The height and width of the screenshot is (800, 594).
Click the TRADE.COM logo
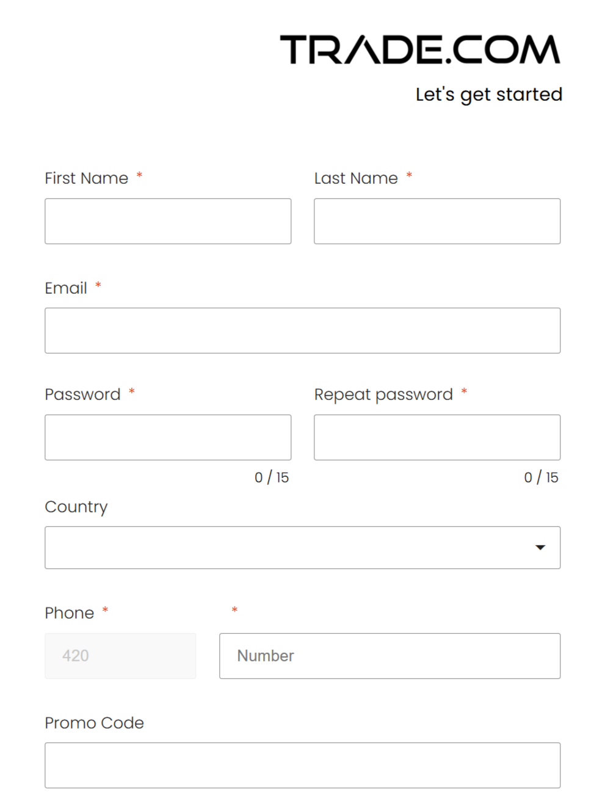point(420,49)
